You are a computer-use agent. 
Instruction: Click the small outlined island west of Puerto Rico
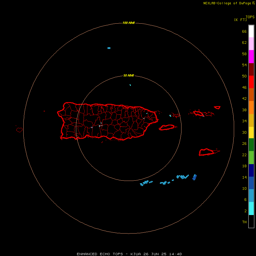point(19,130)
